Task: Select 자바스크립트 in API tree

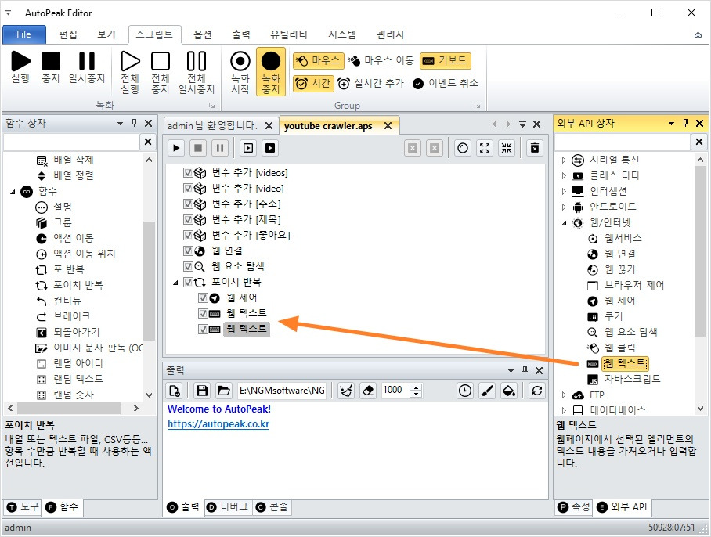Action: click(632, 379)
